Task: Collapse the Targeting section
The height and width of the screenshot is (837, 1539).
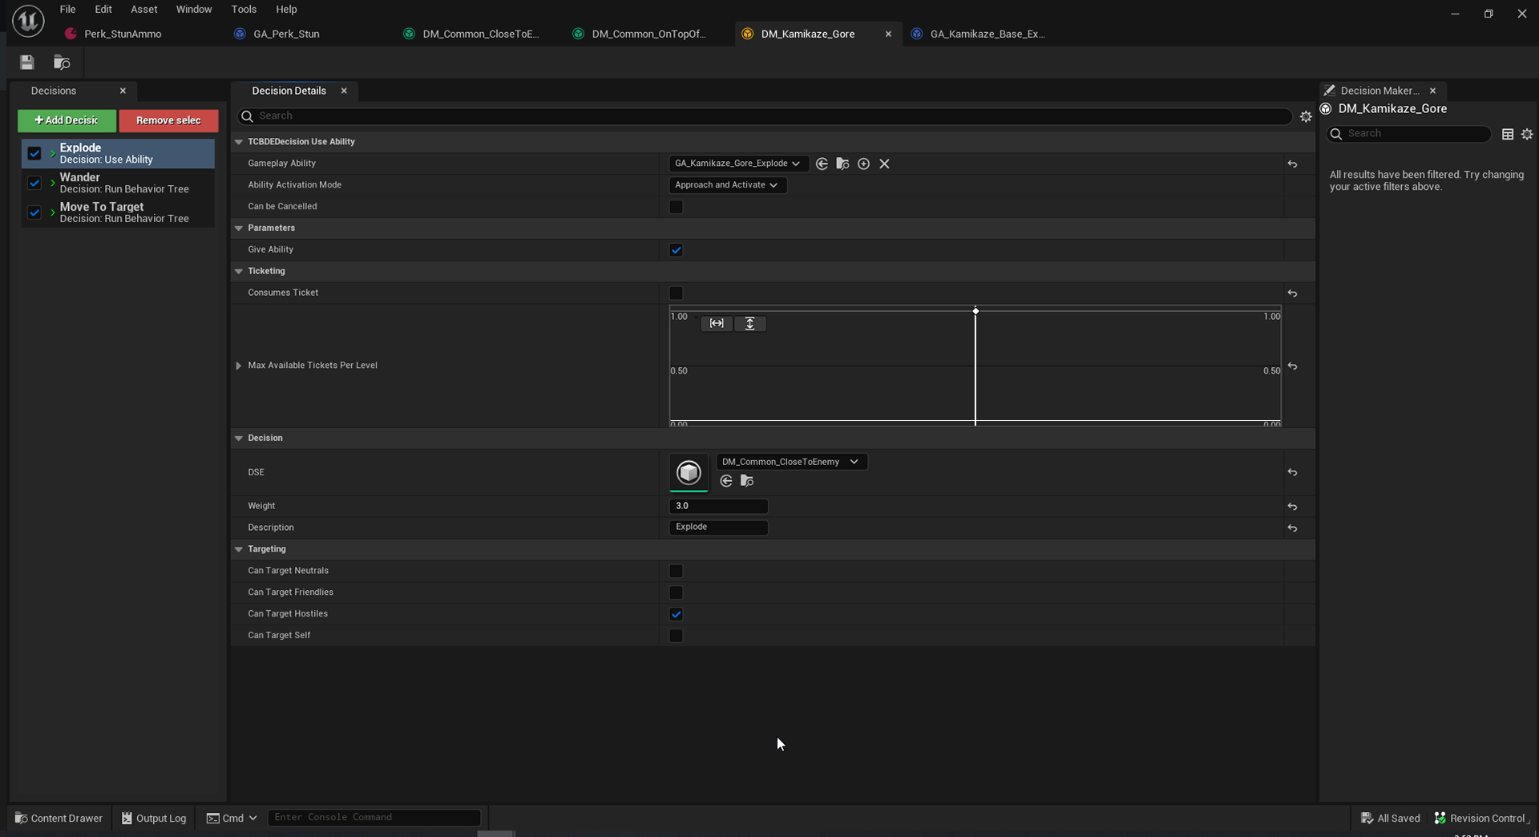Action: (239, 550)
